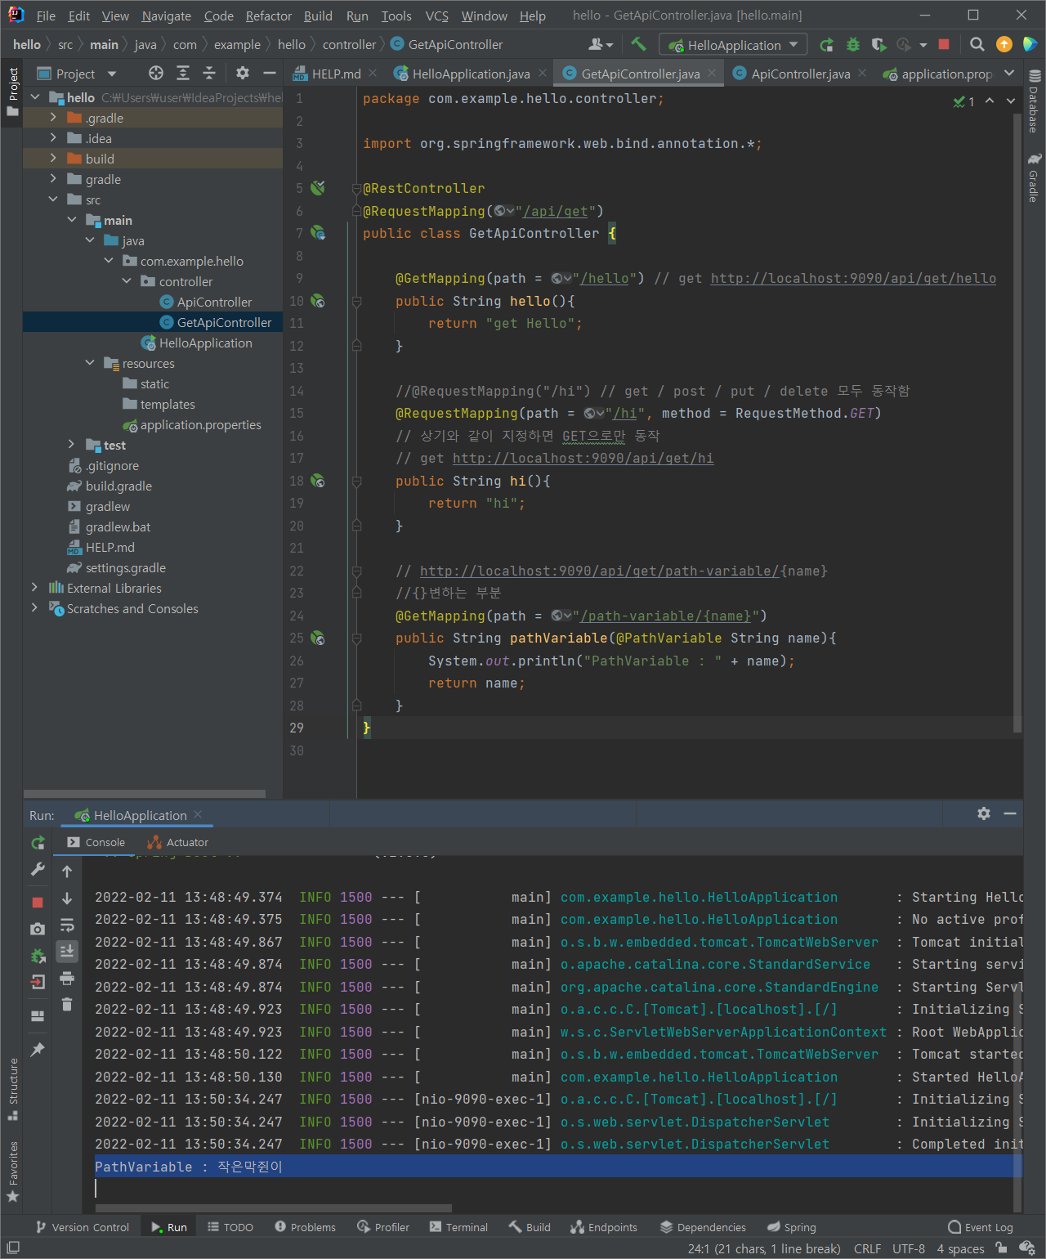The image size is (1046, 1259).
Task: Stop process with Run panel red square
Action: (x=38, y=903)
